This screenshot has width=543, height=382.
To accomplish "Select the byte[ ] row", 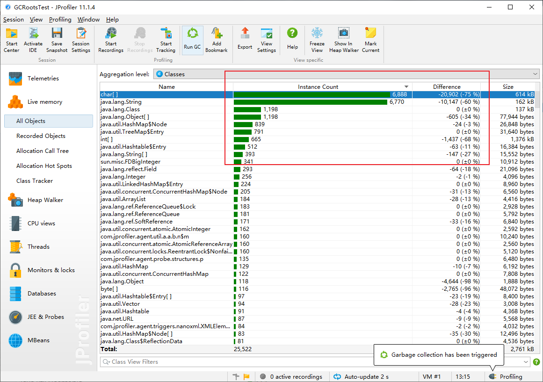I will pyautogui.click(x=317, y=289).
